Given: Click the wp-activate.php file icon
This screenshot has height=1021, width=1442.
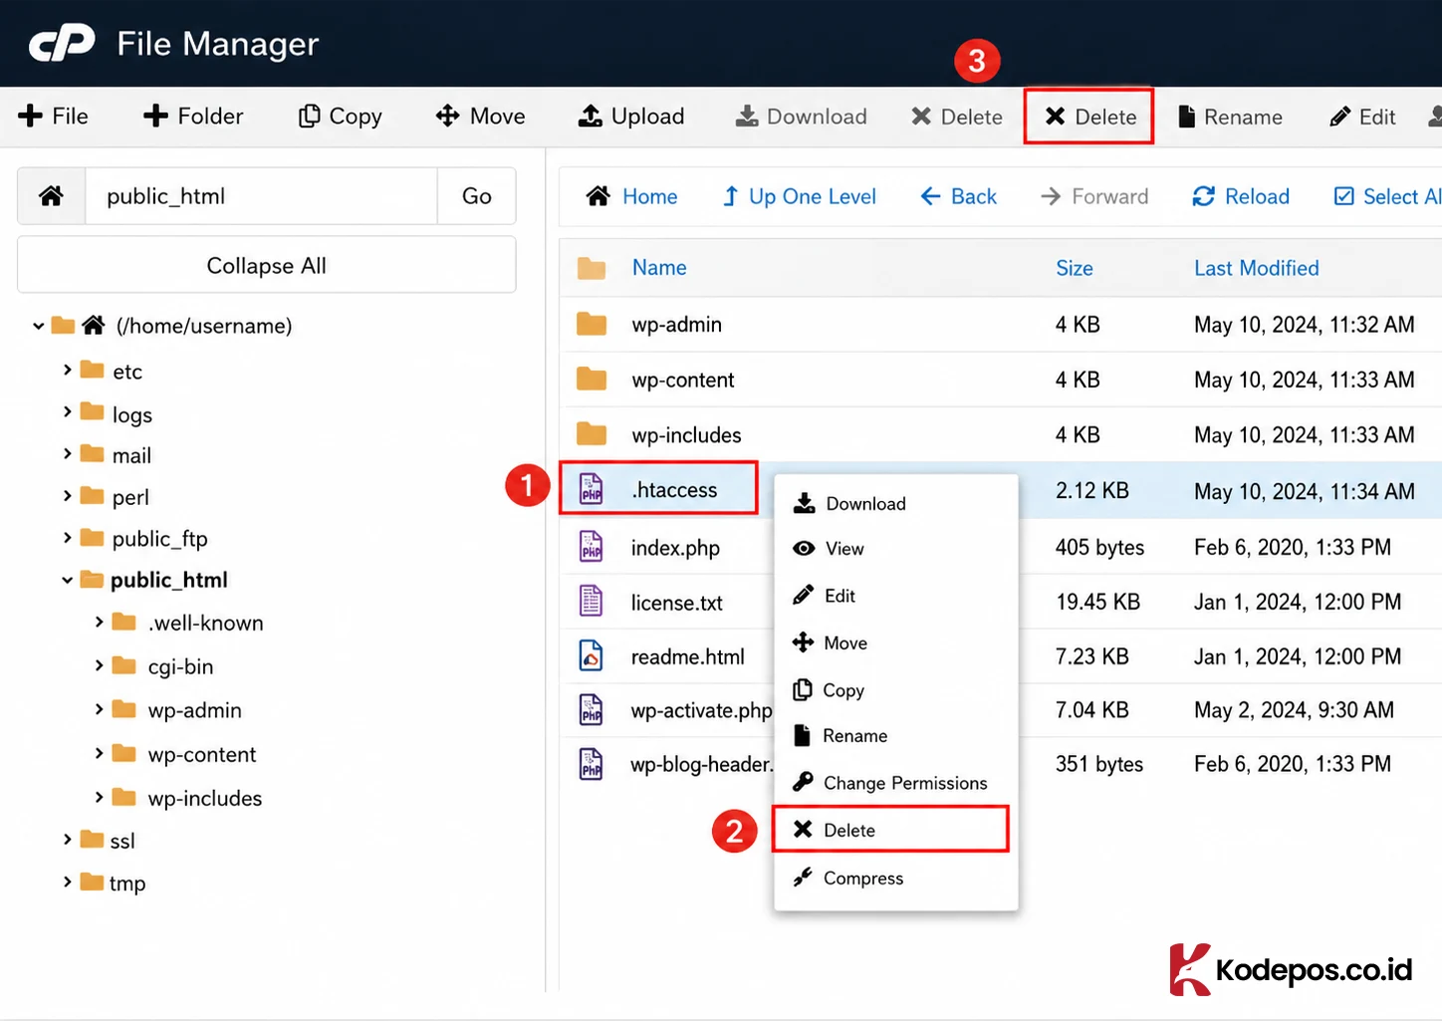Looking at the screenshot, I should [592, 709].
